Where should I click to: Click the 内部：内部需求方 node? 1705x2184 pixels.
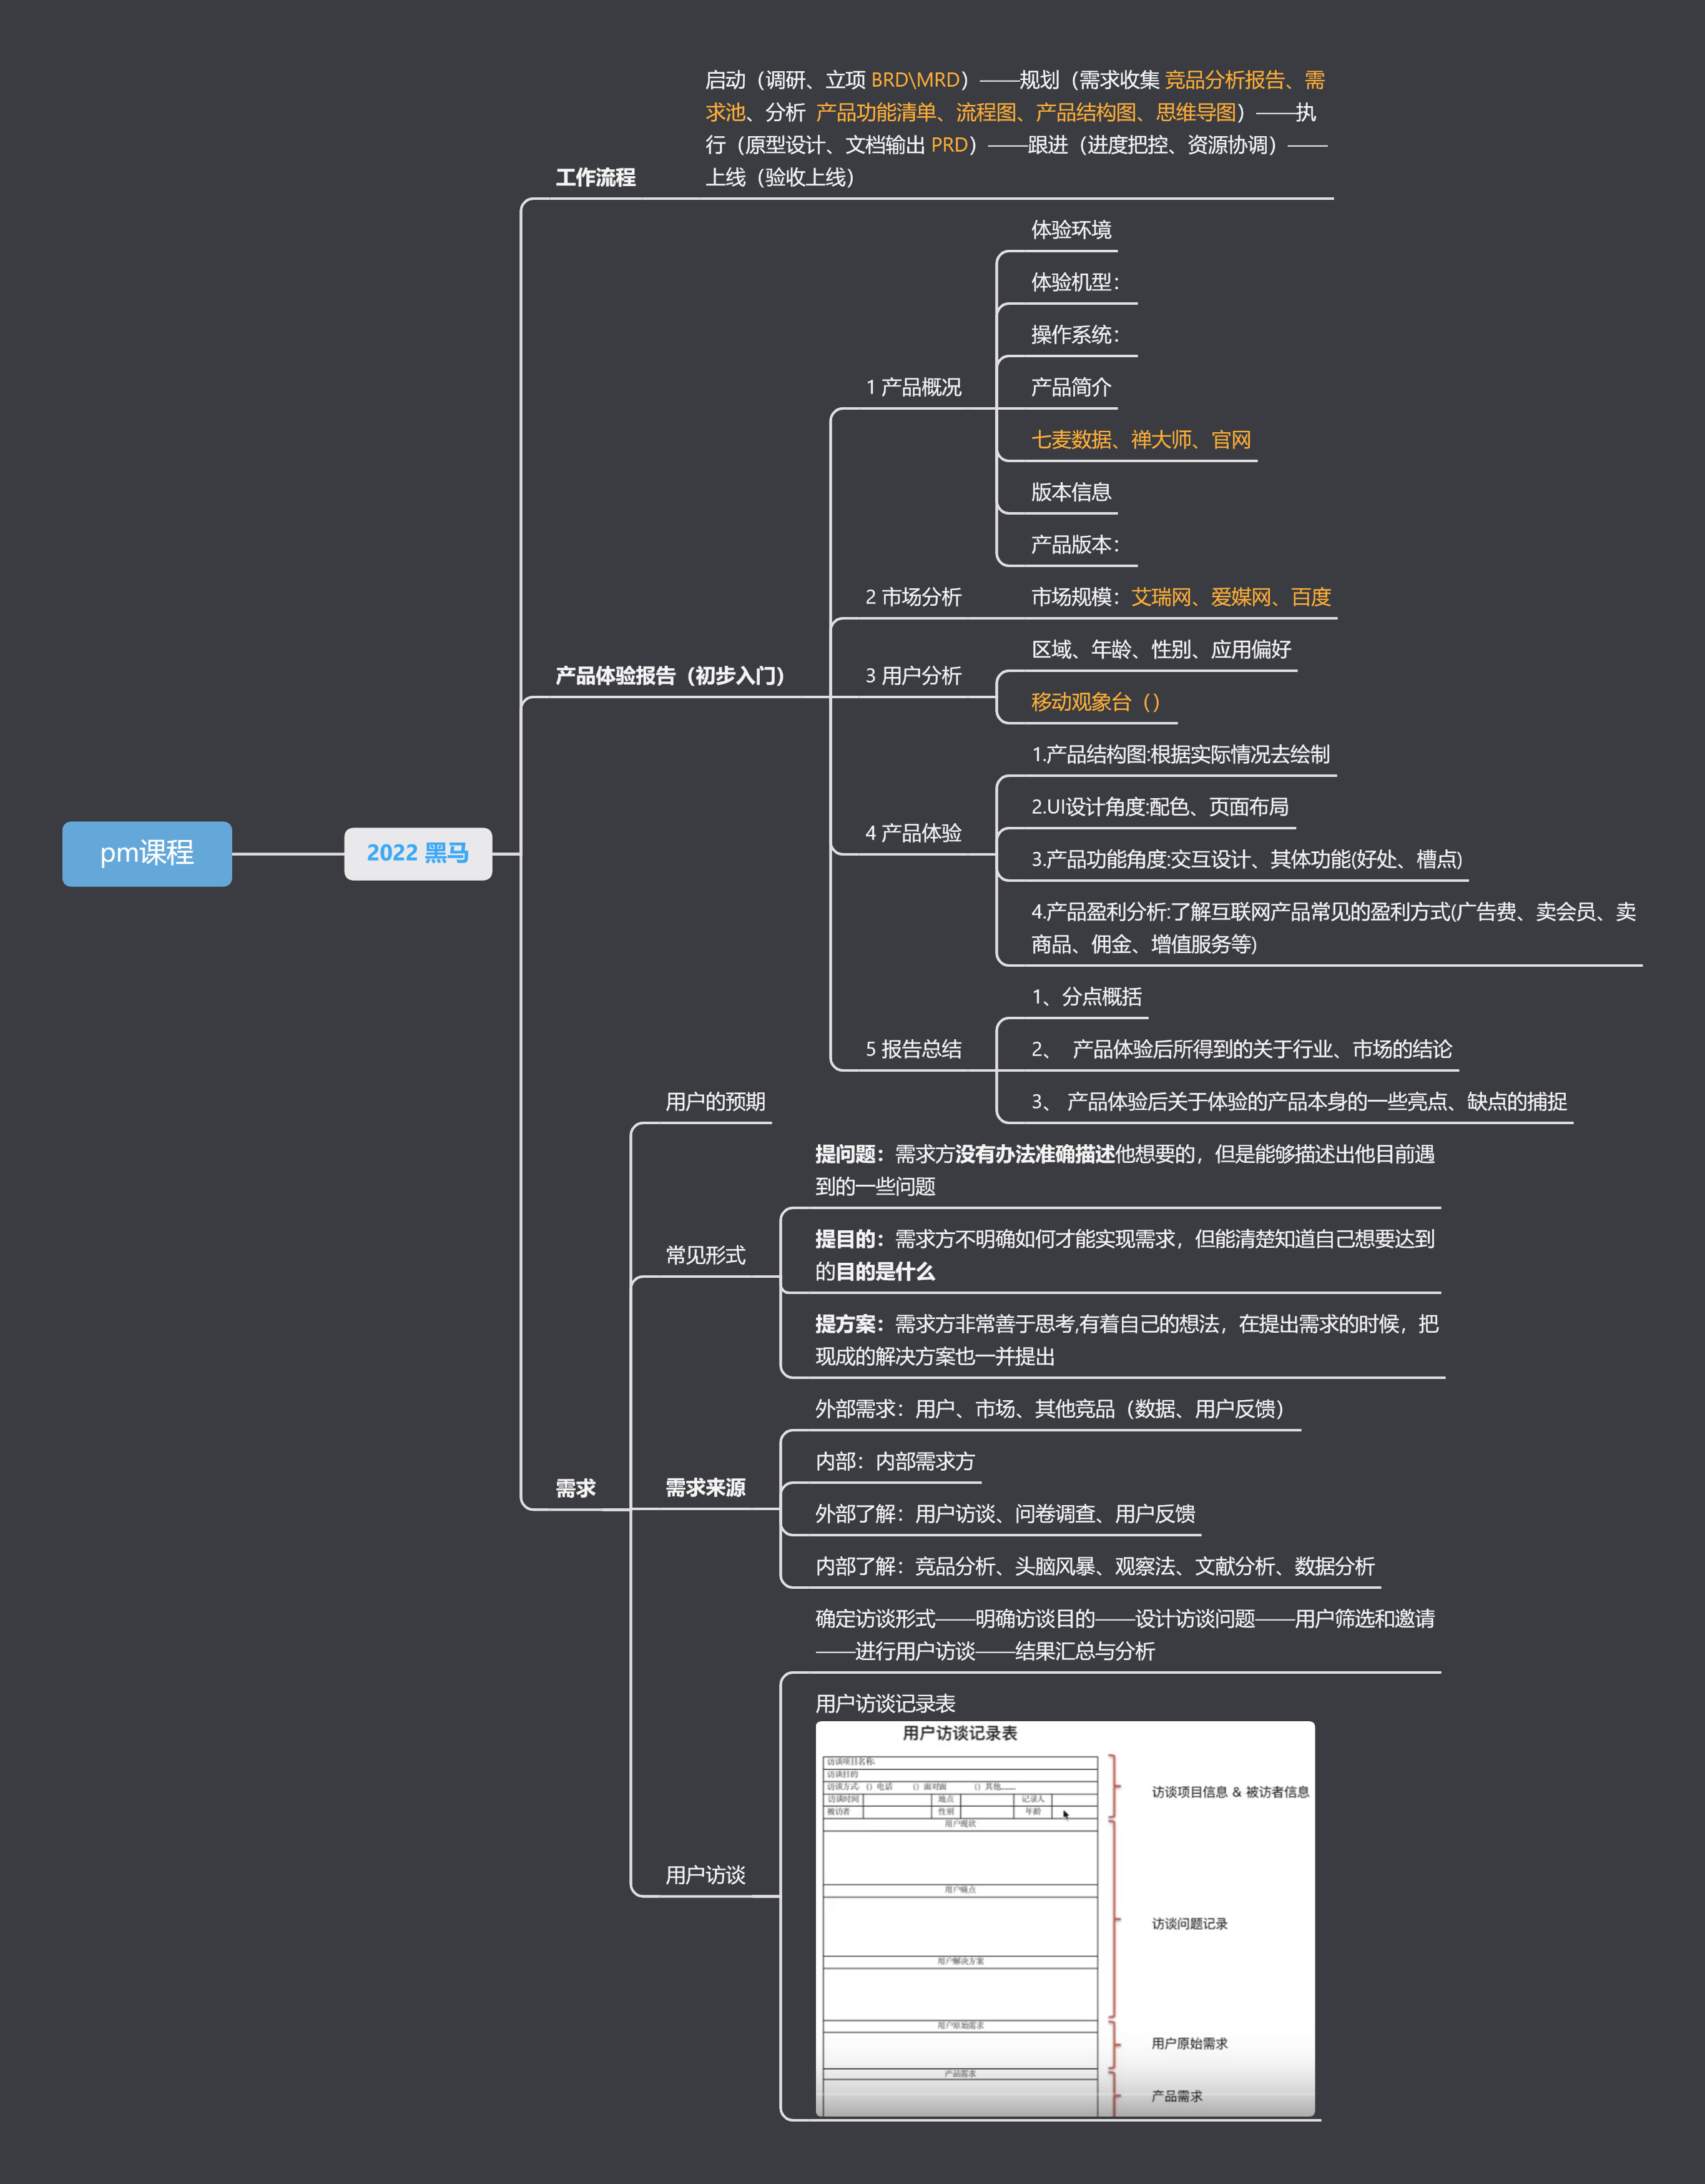tap(895, 1461)
